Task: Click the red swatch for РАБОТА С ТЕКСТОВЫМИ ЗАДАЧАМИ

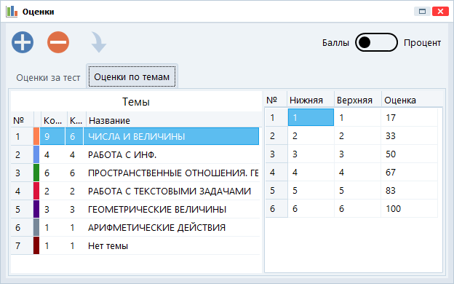Action: click(x=36, y=191)
